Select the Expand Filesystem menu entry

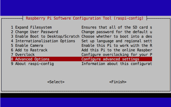(x=31, y=27)
